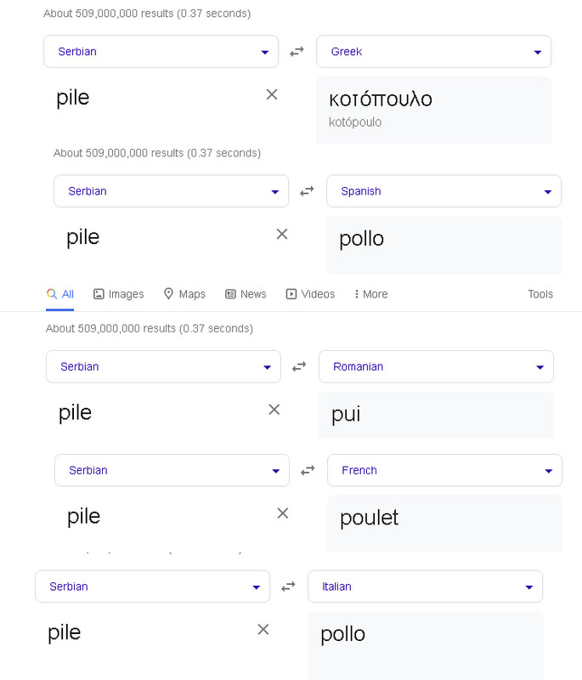The width and height of the screenshot is (582, 680).
Task: Clear the Serbian text in the French translator
Action: 283,513
